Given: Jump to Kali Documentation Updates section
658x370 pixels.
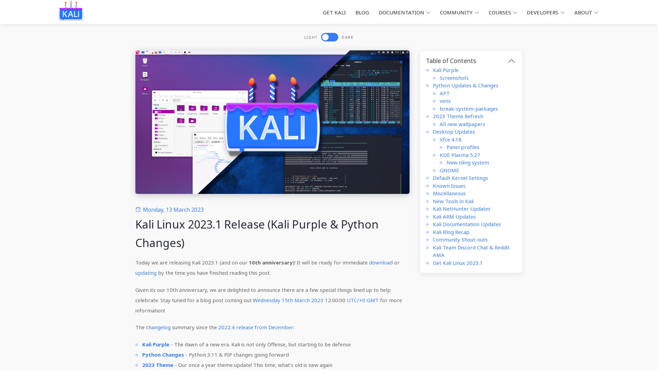Looking at the screenshot, I should [467, 224].
